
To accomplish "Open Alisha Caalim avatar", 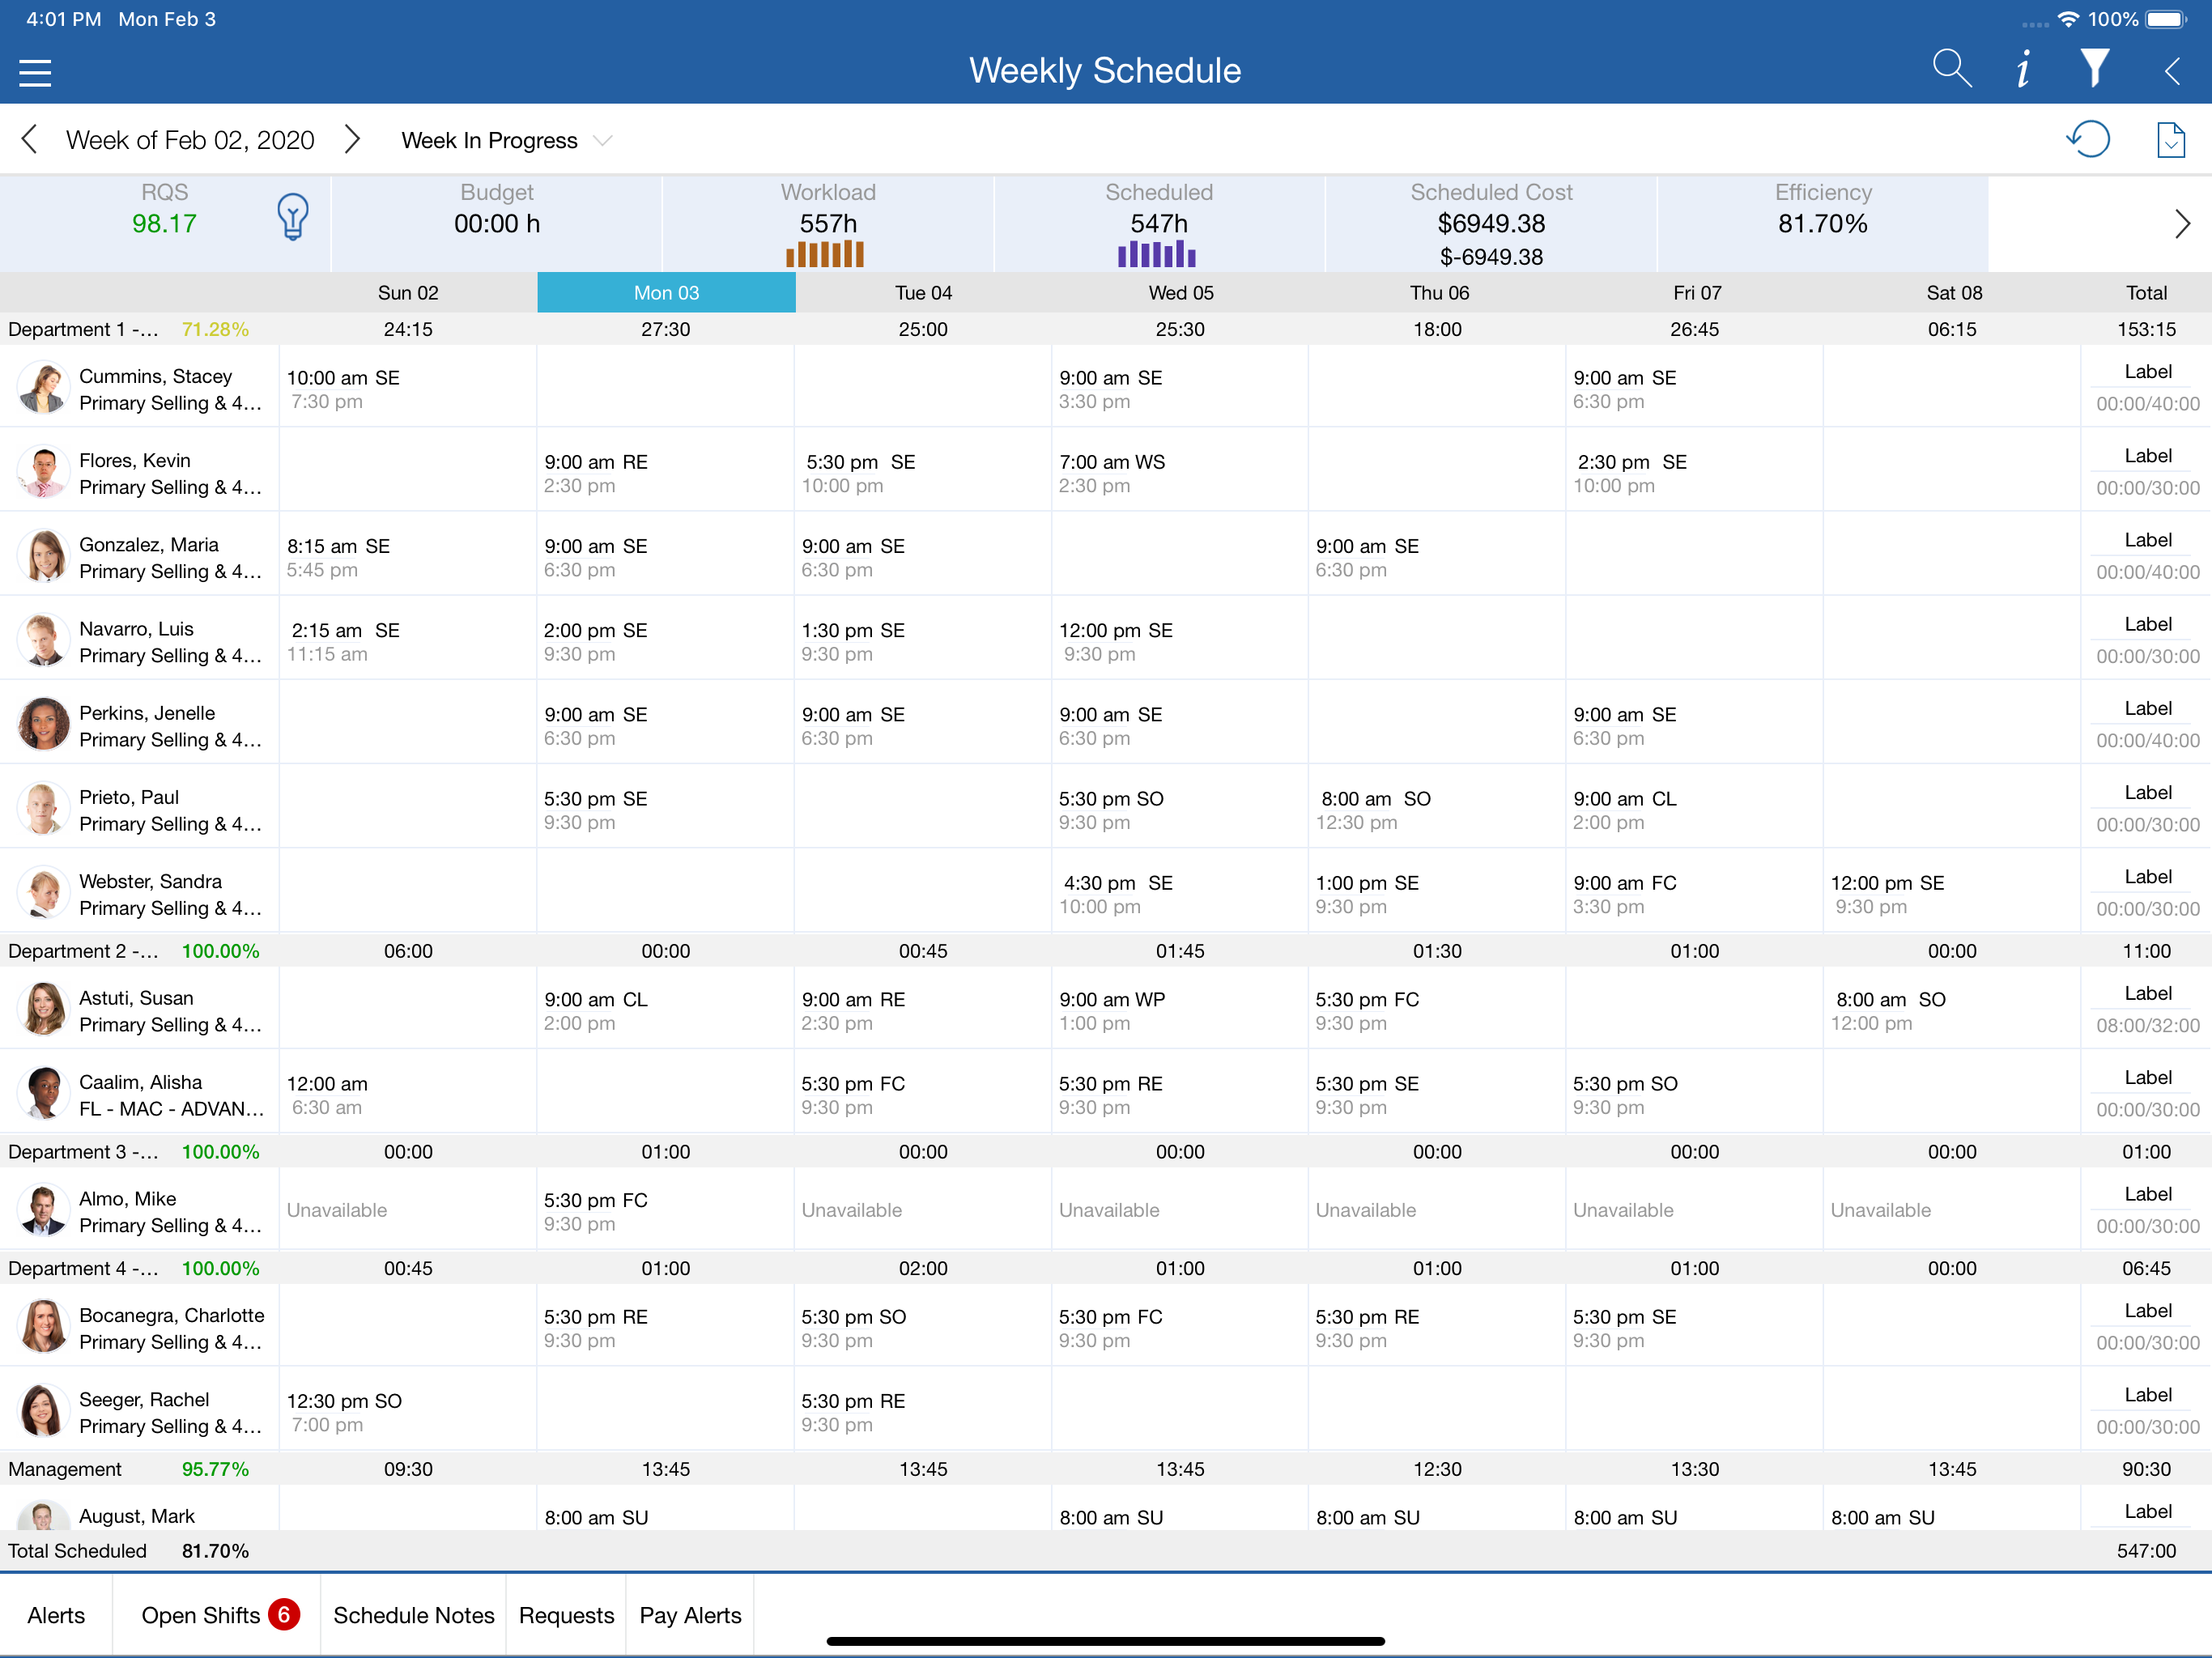I will [43, 1093].
